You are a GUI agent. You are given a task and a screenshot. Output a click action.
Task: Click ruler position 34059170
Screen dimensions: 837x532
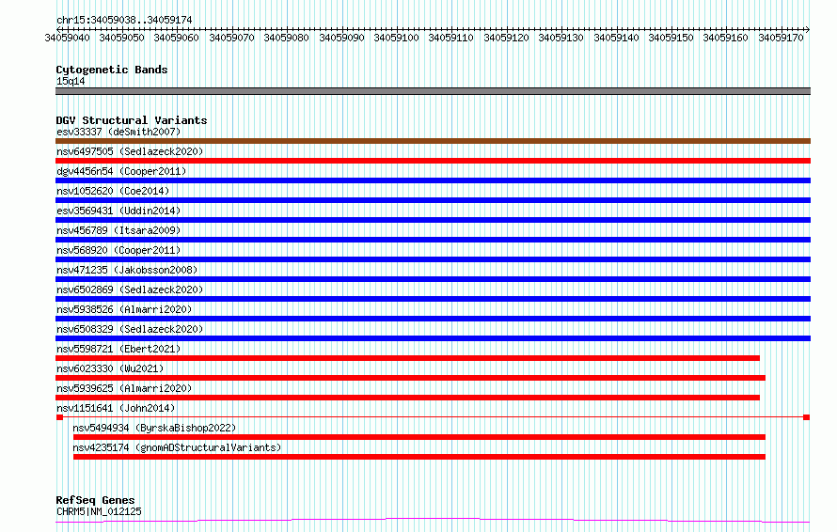point(781,38)
